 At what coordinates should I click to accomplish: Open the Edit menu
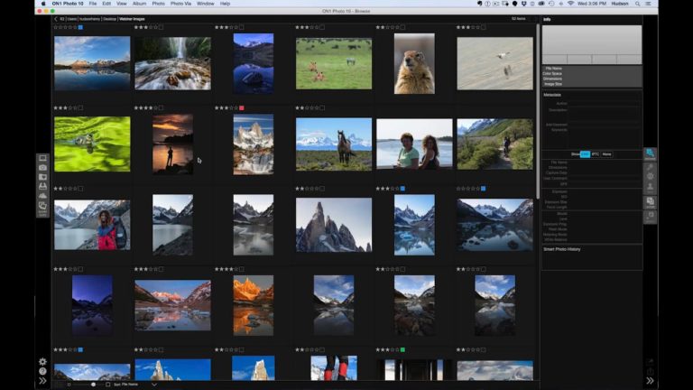(x=106, y=4)
